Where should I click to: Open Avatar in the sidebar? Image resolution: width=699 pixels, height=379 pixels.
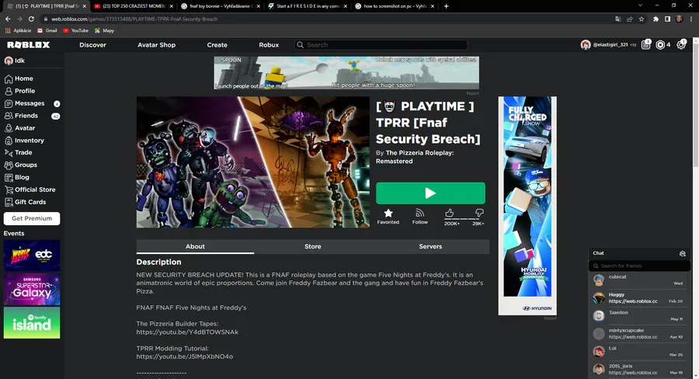pos(19,128)
